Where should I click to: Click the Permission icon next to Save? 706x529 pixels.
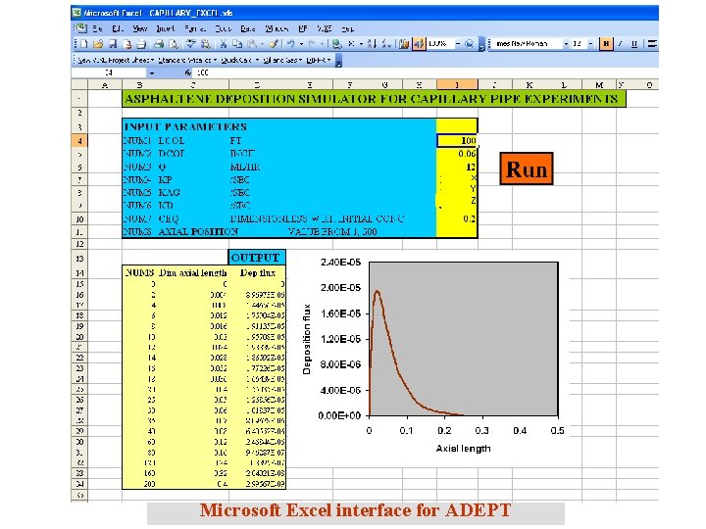pyautogui.click(x=127, y=44)
